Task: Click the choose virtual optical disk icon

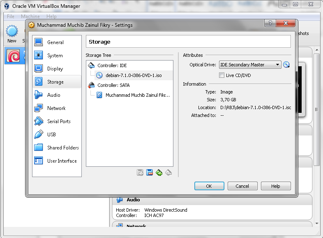Action: (x=286, y=65)
